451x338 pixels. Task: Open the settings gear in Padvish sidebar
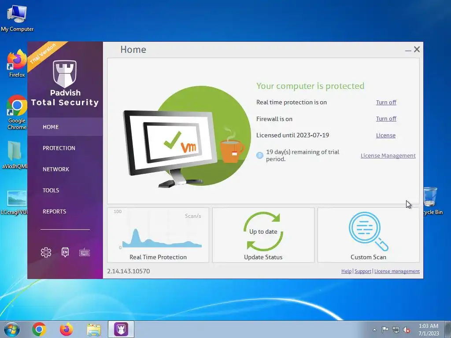point(46,252)
